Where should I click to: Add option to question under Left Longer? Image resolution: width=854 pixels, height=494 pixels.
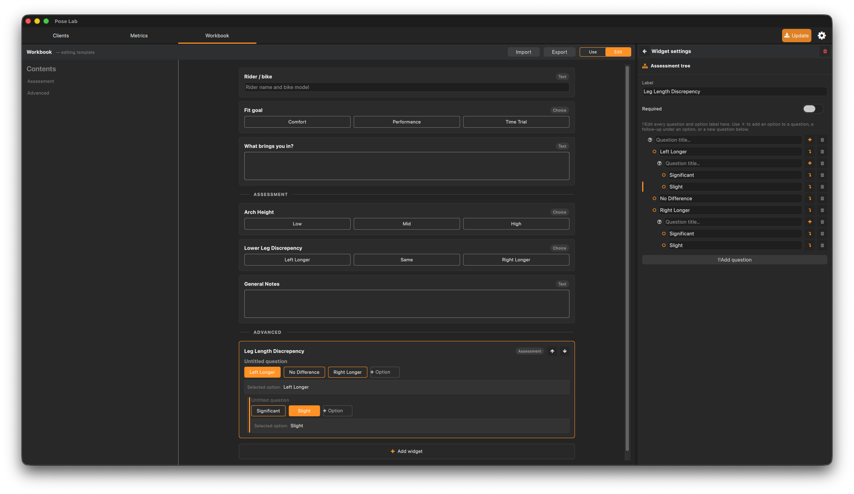tap(810, 163)
